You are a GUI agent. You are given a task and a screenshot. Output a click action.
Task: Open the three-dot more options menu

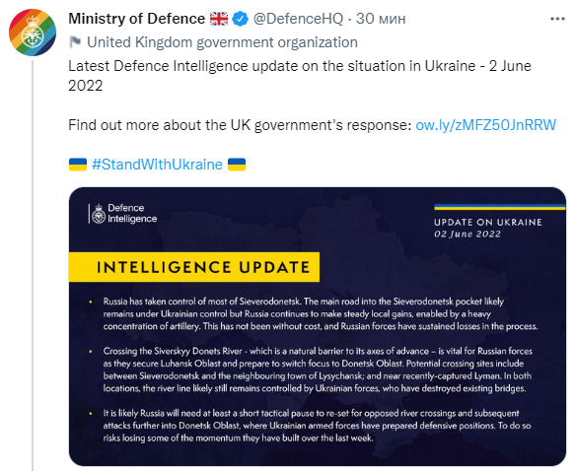557,19
